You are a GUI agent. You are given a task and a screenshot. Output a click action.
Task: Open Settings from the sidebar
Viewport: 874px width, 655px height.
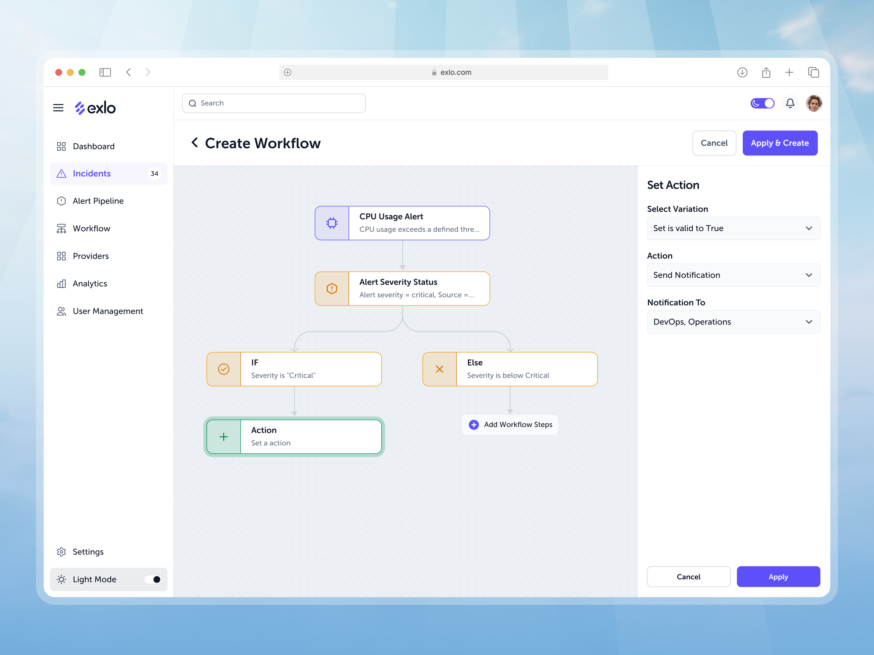tap(88, 552)
